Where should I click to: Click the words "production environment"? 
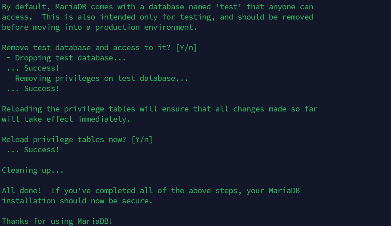[153, 27]
